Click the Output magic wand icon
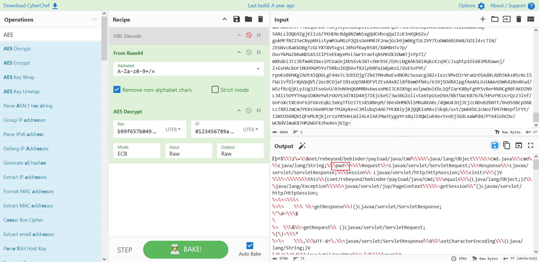This screenshot has height=262, width=539. pos(302,146)
